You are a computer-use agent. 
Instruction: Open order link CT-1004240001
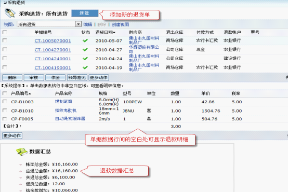tap(53, 59)
